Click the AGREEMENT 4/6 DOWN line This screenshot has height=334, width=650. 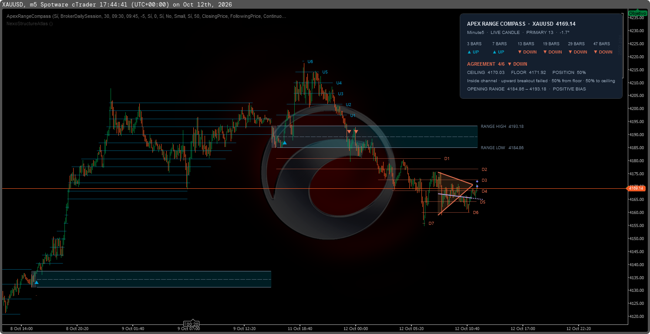[x=497, y=64]
